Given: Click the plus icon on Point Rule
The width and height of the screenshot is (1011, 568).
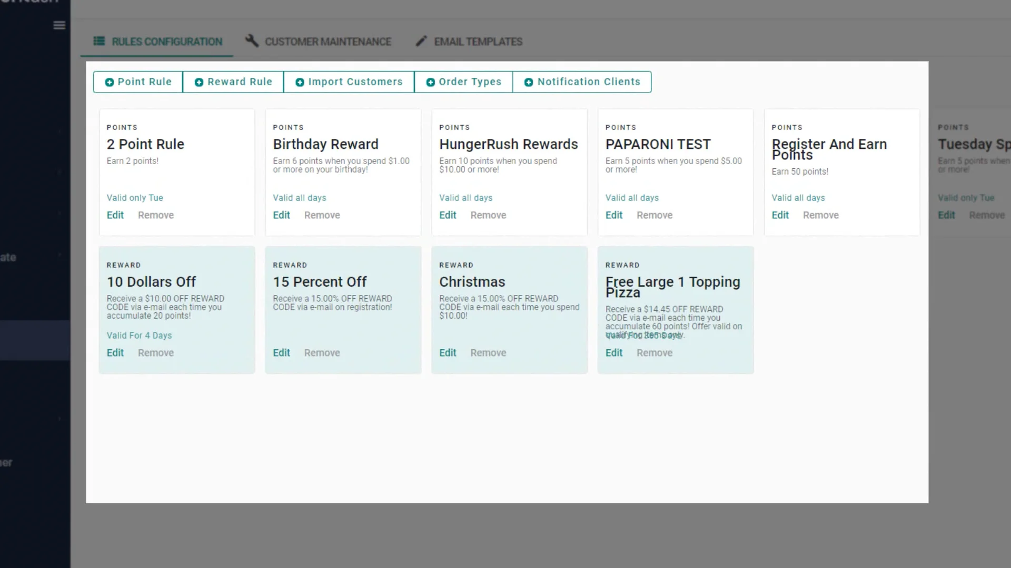Looking at the screenshot, I should click(x=110, y=82).
